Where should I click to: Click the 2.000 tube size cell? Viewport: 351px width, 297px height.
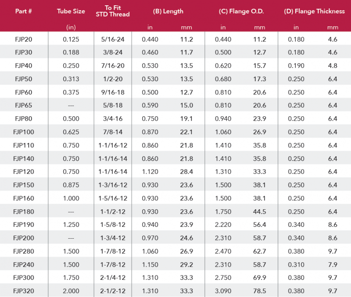(x=71, y=290)
